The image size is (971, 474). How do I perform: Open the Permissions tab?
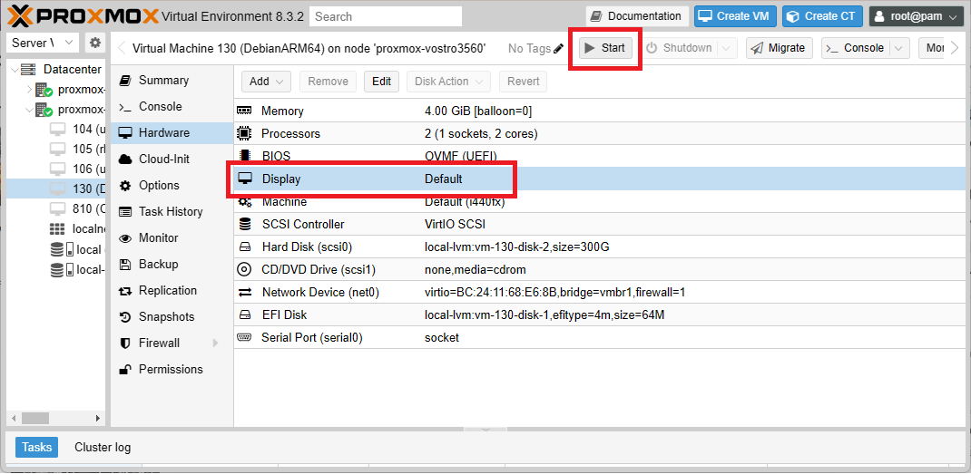point(172,370)
